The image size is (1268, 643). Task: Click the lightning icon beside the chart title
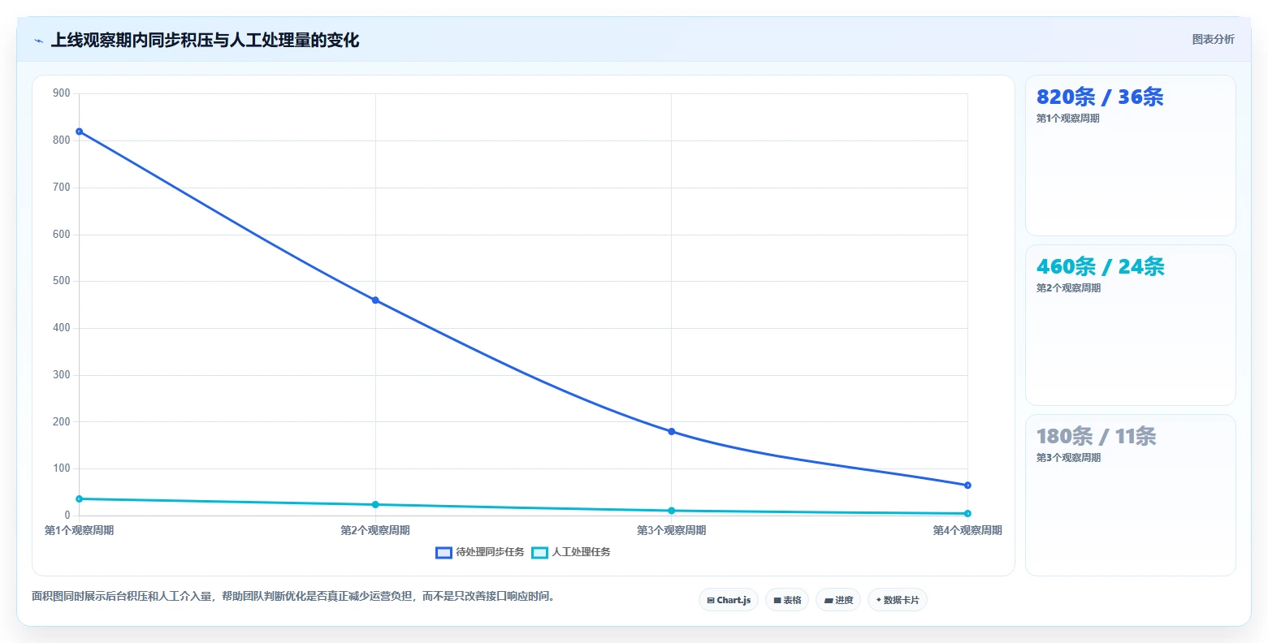point(38,41)
